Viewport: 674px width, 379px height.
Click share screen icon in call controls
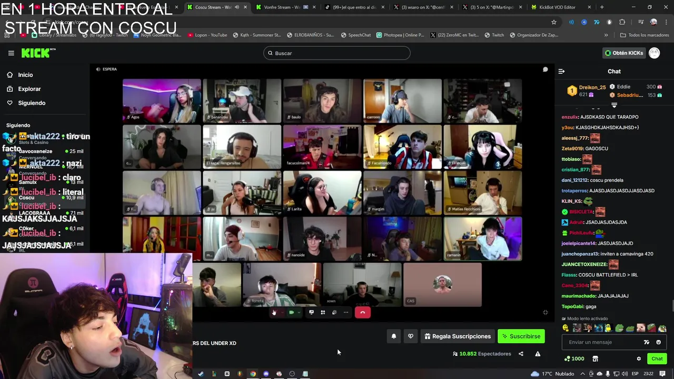[x=311, y=313]
